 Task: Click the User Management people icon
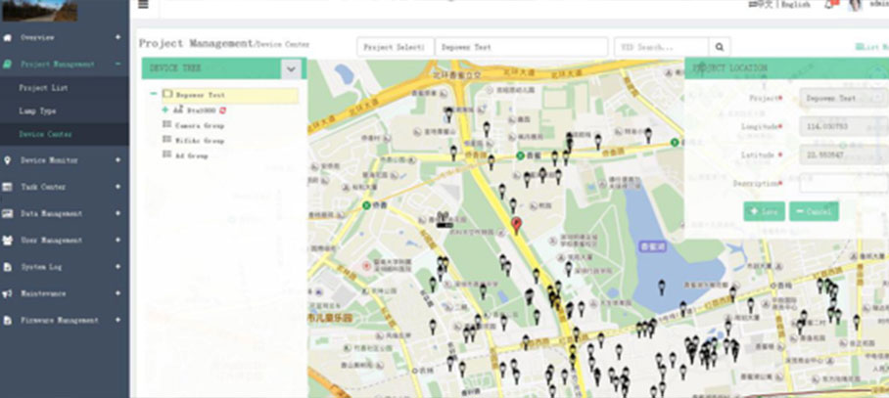click(x=8, y=240)
